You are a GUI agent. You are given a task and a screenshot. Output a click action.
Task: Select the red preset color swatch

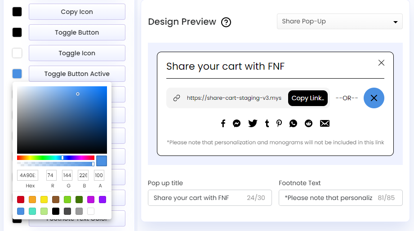pos(21,200)
